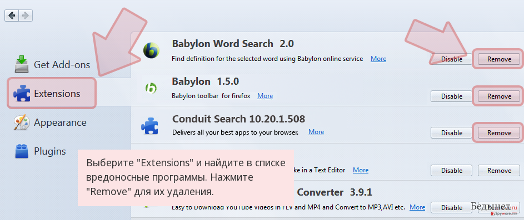The height and width of the screenshot is (220, 524).
Task: Switch to the Extensions section
Action: pyautogui.click(x=52, y=93)
